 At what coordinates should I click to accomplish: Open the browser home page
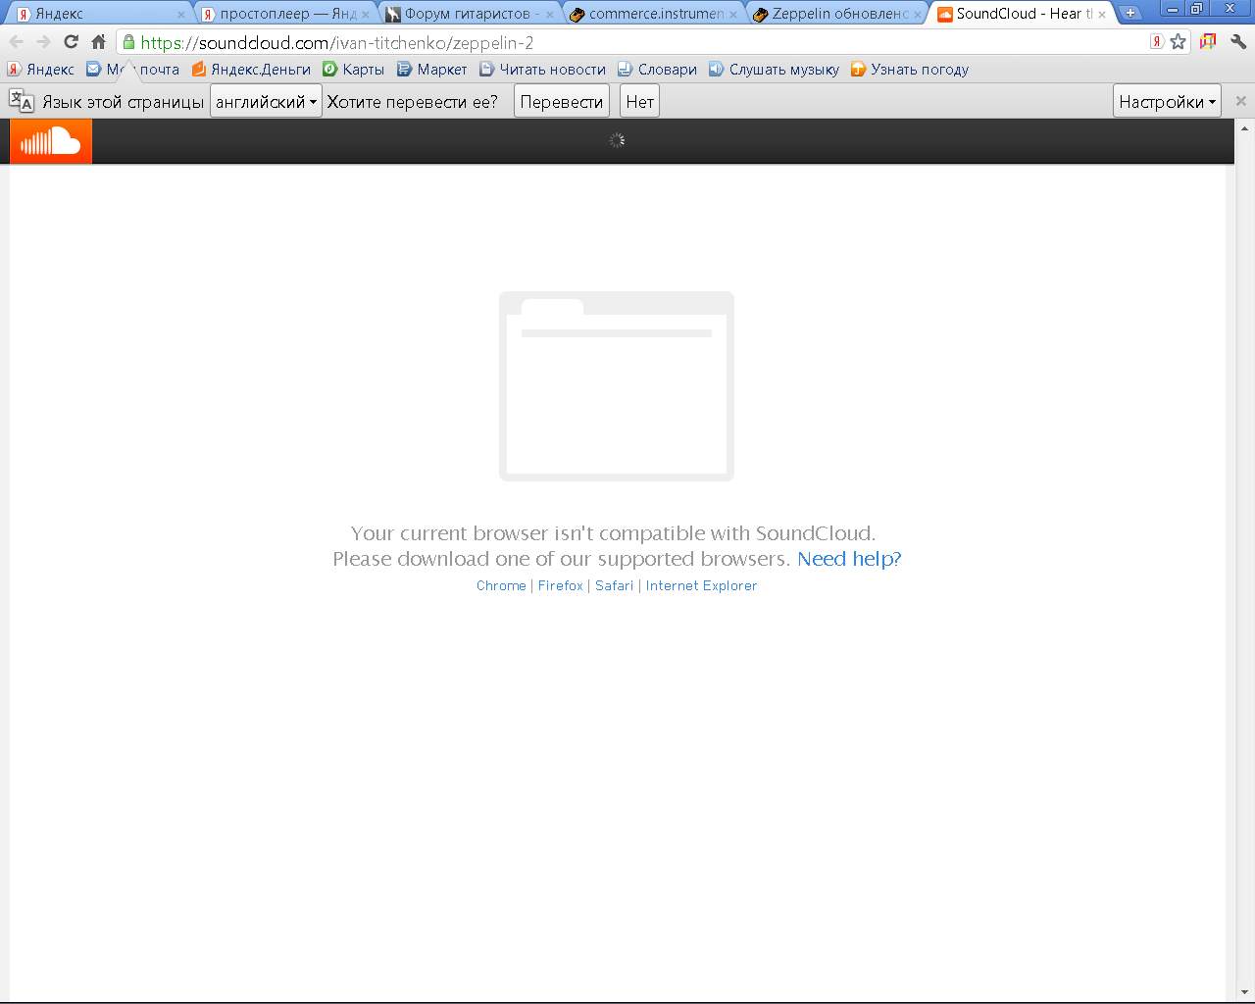coord(98,42)
